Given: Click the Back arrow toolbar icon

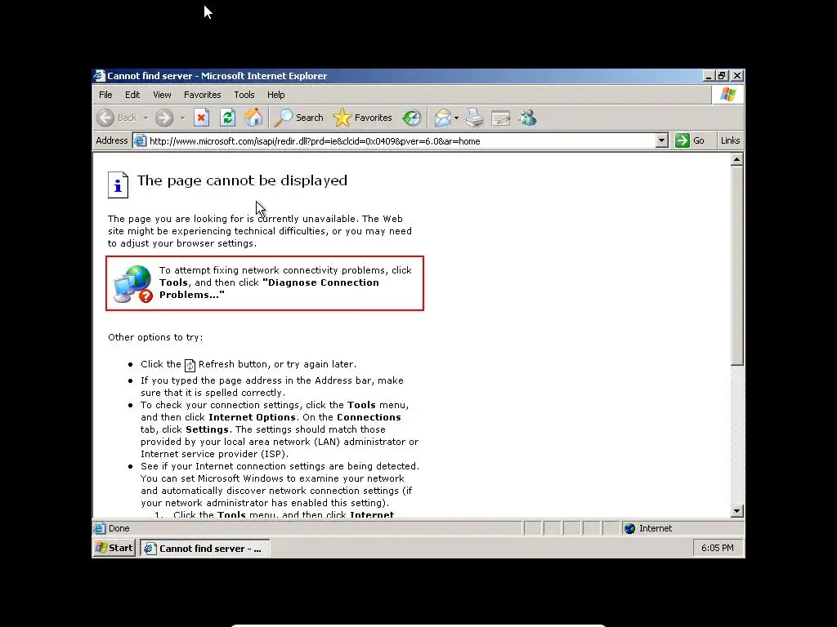Looking at the screenshot, I should (105, 118).
